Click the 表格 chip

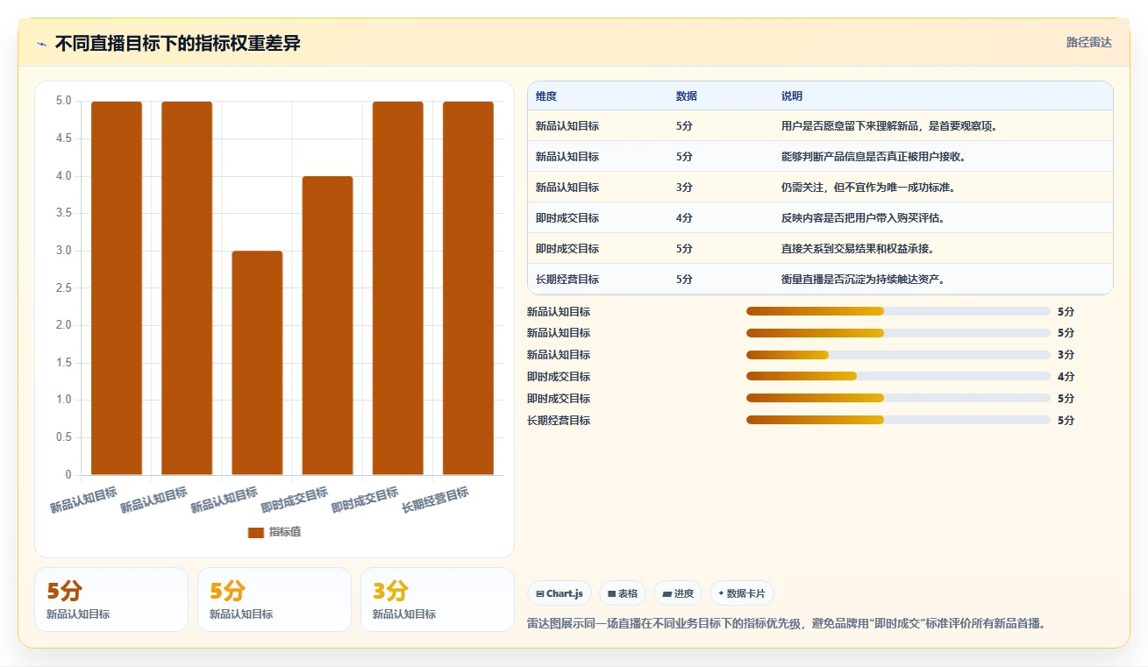(x=623, y=593)
